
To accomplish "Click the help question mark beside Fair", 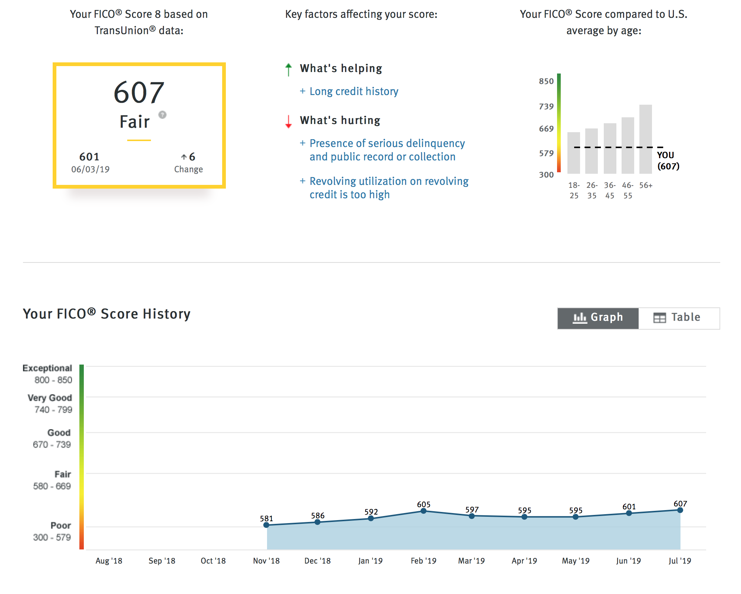I will (x=162, y=115).
